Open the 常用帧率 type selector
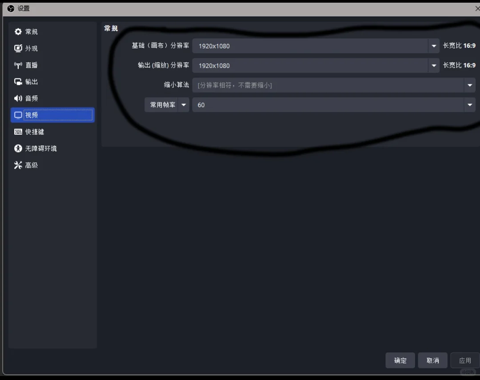The height and width of the screenshot is (380, 480). tap(167, 105)
